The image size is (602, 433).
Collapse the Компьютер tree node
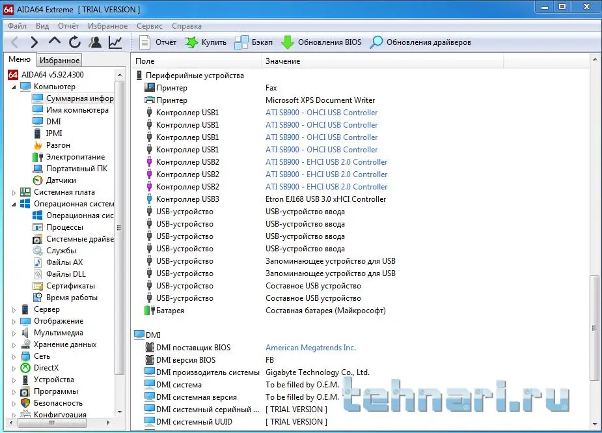[x=14, y=87]
